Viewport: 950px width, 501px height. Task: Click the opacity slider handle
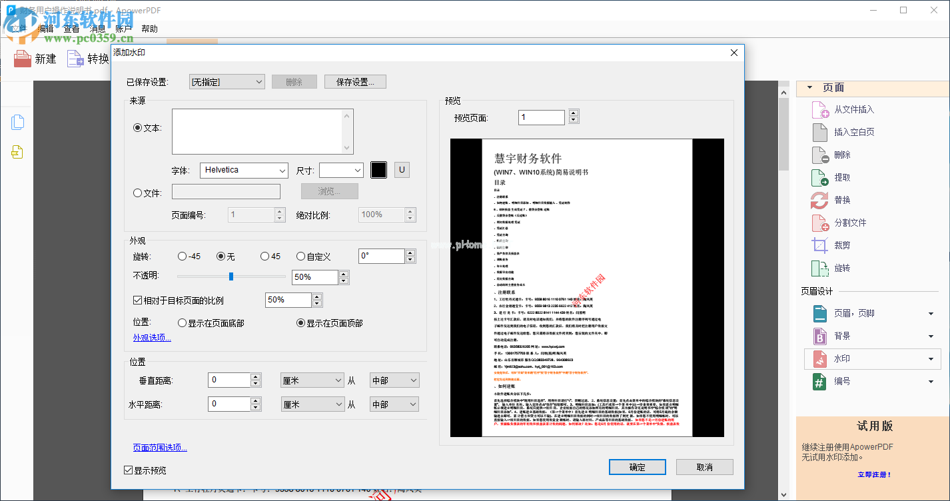pos(231,276)
